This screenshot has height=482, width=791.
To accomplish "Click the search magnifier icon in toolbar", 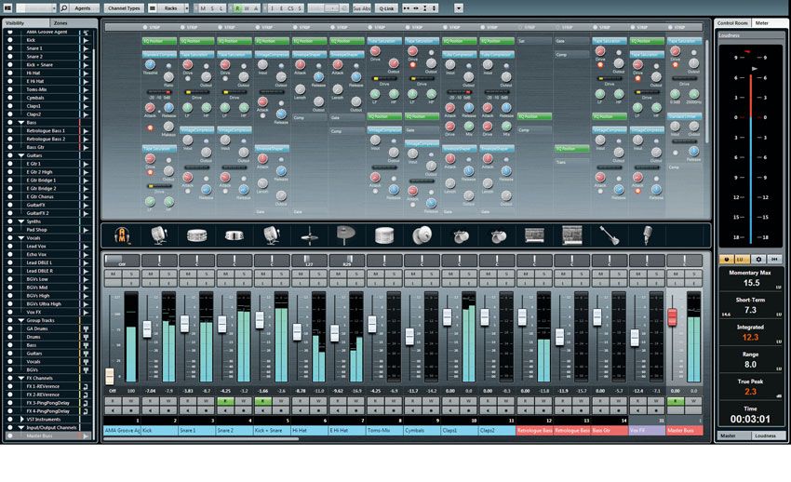I will click(x=64, y=8).
